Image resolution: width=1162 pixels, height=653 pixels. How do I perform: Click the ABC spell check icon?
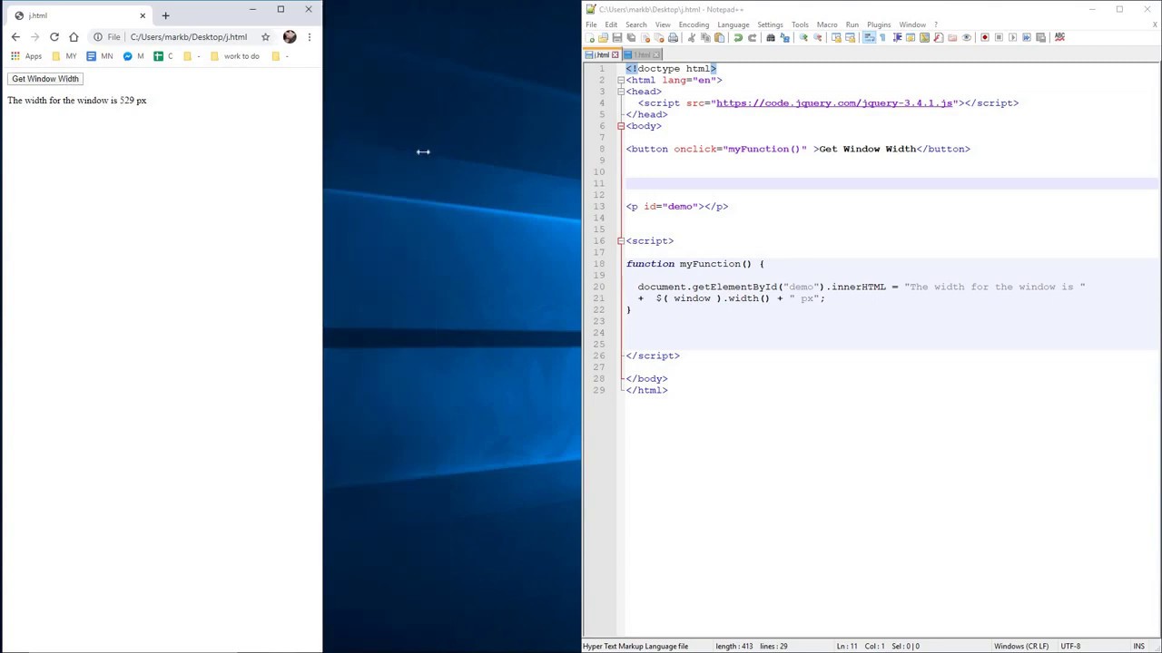(1059, 37)
